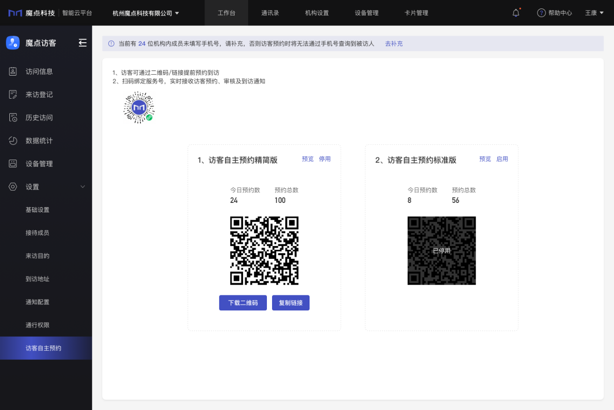Collapse the sidebar with the menu-fold icon
614x410 pixels.
(83, 43)
